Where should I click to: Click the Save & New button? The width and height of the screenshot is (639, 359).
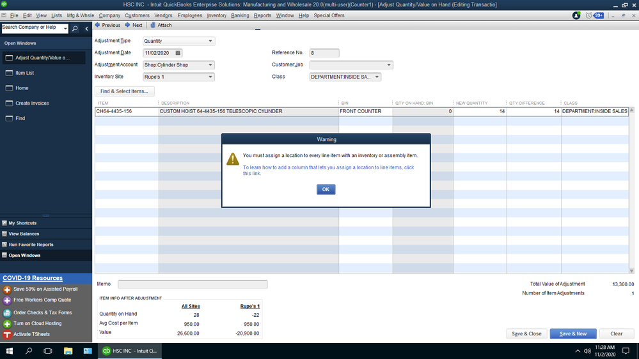click(573, 333)
